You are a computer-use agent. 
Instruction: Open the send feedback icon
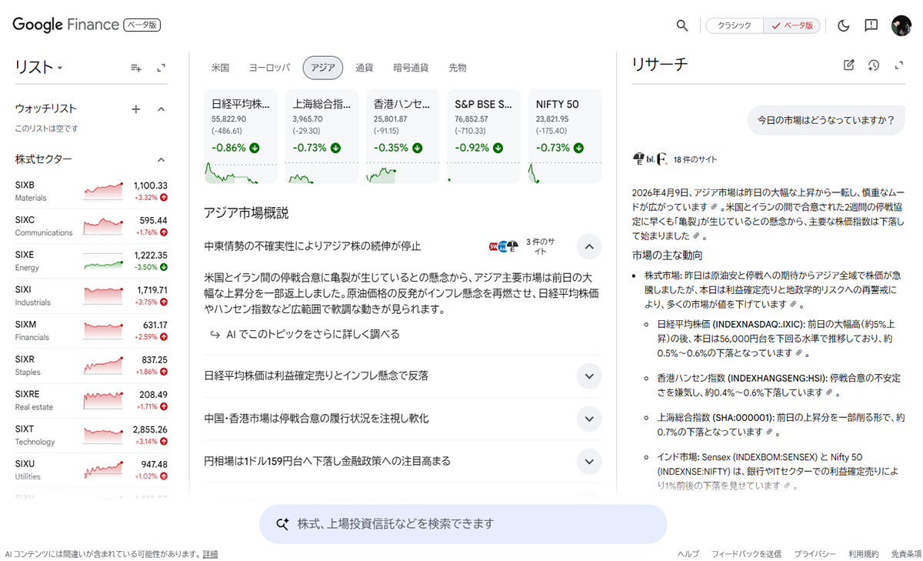click(871, 25)
